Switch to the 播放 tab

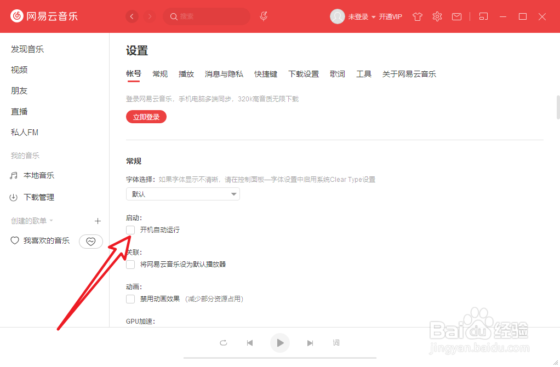click(x=186, y=74)
